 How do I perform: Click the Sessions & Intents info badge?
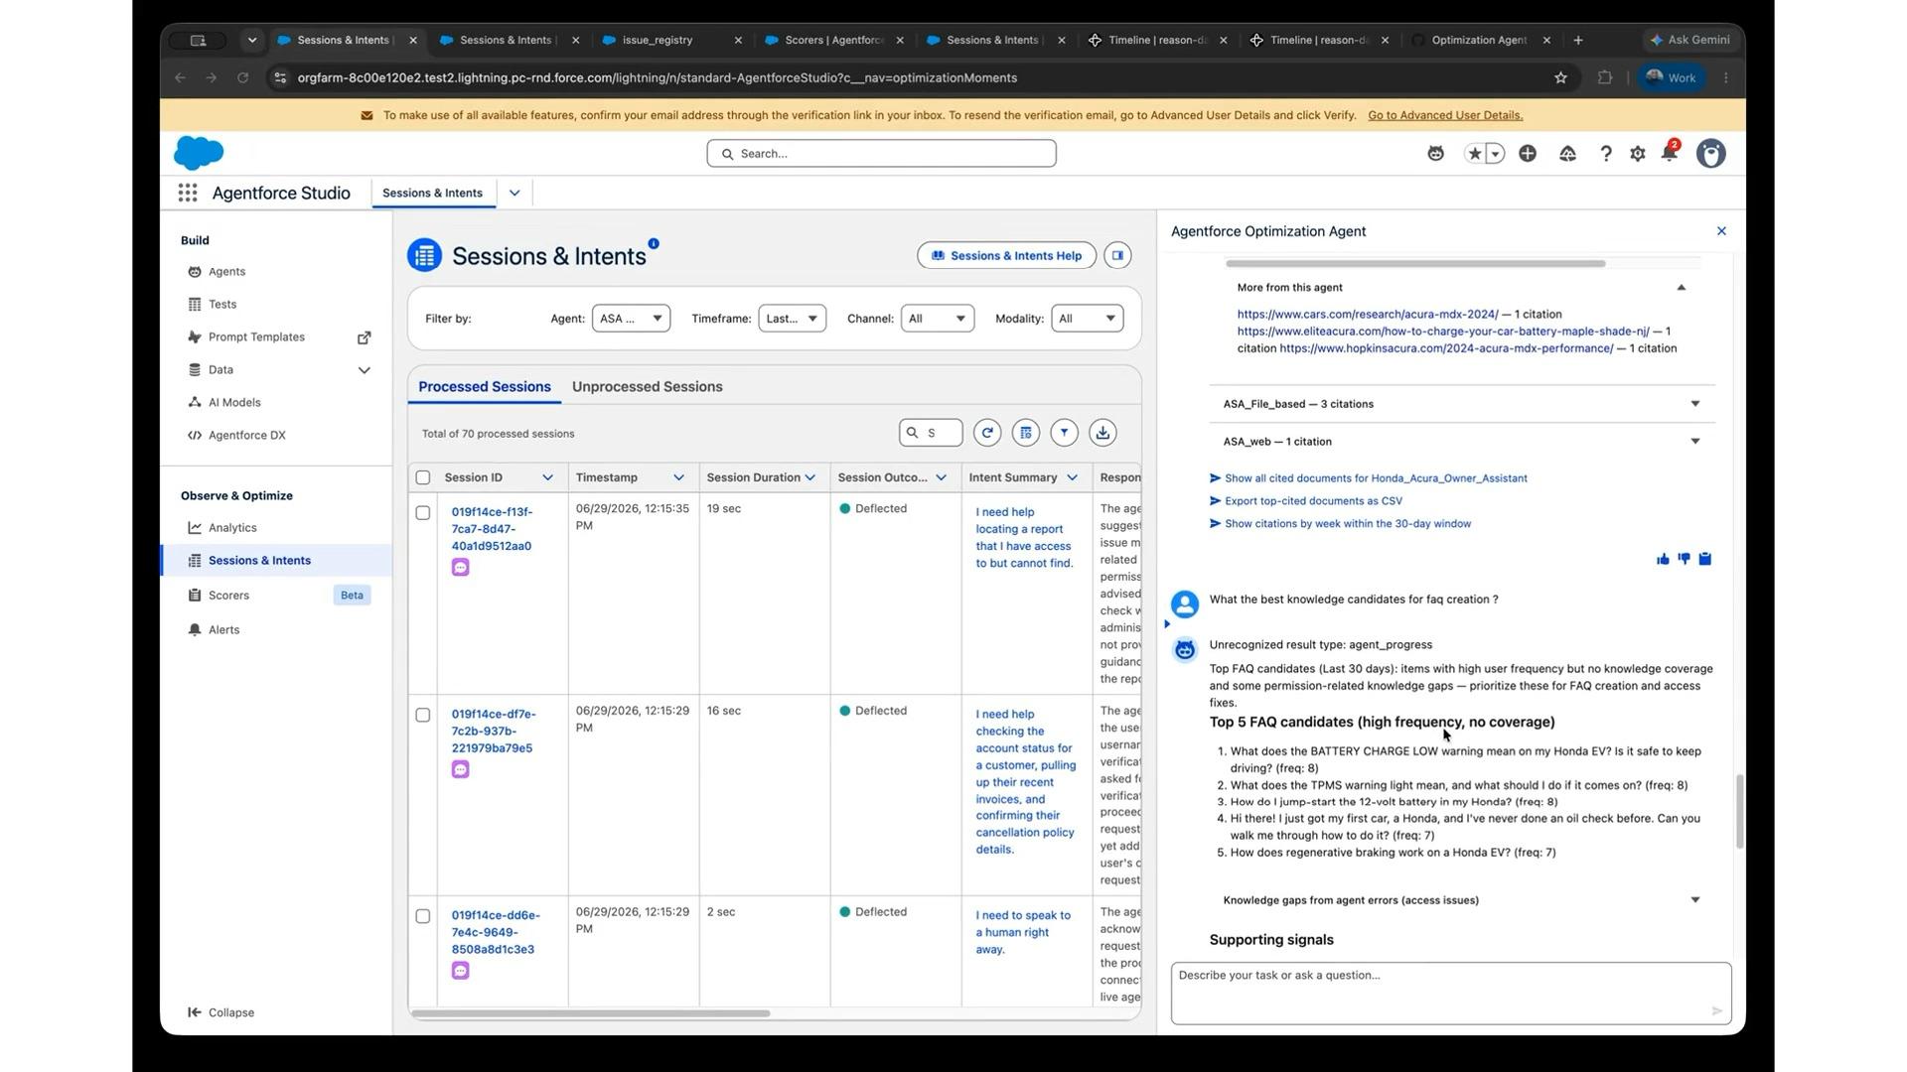click(654, 243)
